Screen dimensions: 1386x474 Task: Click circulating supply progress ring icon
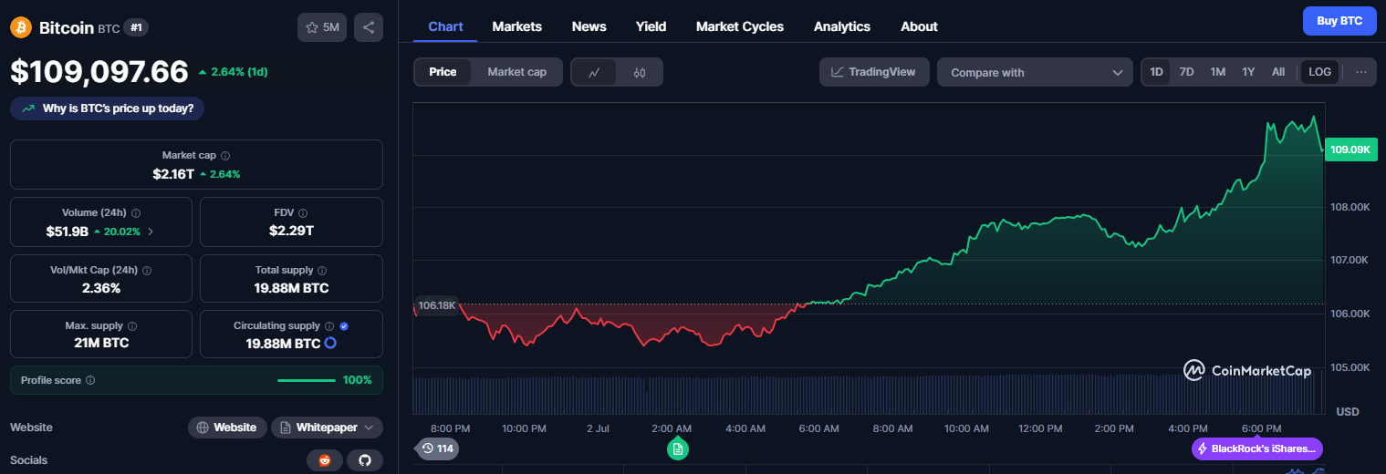coord(330,344)
